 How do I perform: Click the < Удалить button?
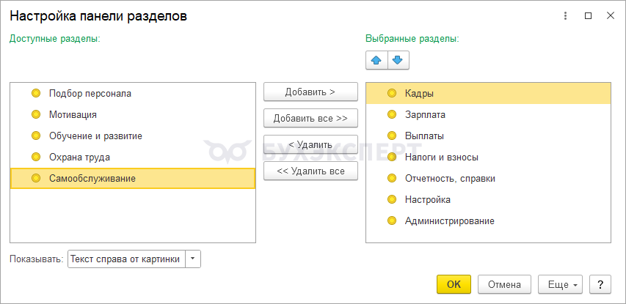(x=310, y=144)
